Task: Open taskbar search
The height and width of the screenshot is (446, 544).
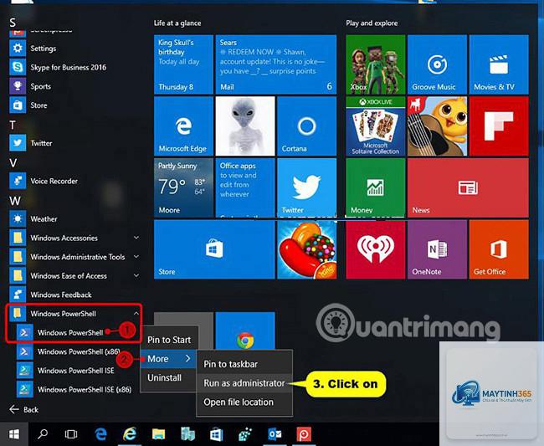Action: (43, 434)
